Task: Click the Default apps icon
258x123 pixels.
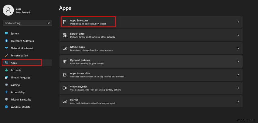Action: (x=65, y=35)
